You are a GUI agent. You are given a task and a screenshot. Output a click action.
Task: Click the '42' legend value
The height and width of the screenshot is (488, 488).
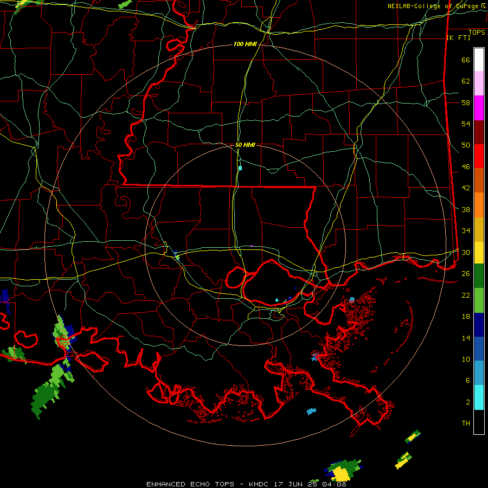466,188
